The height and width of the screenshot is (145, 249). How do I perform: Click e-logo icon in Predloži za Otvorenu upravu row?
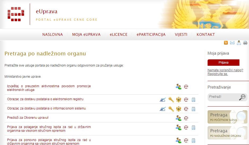point(186,118)
